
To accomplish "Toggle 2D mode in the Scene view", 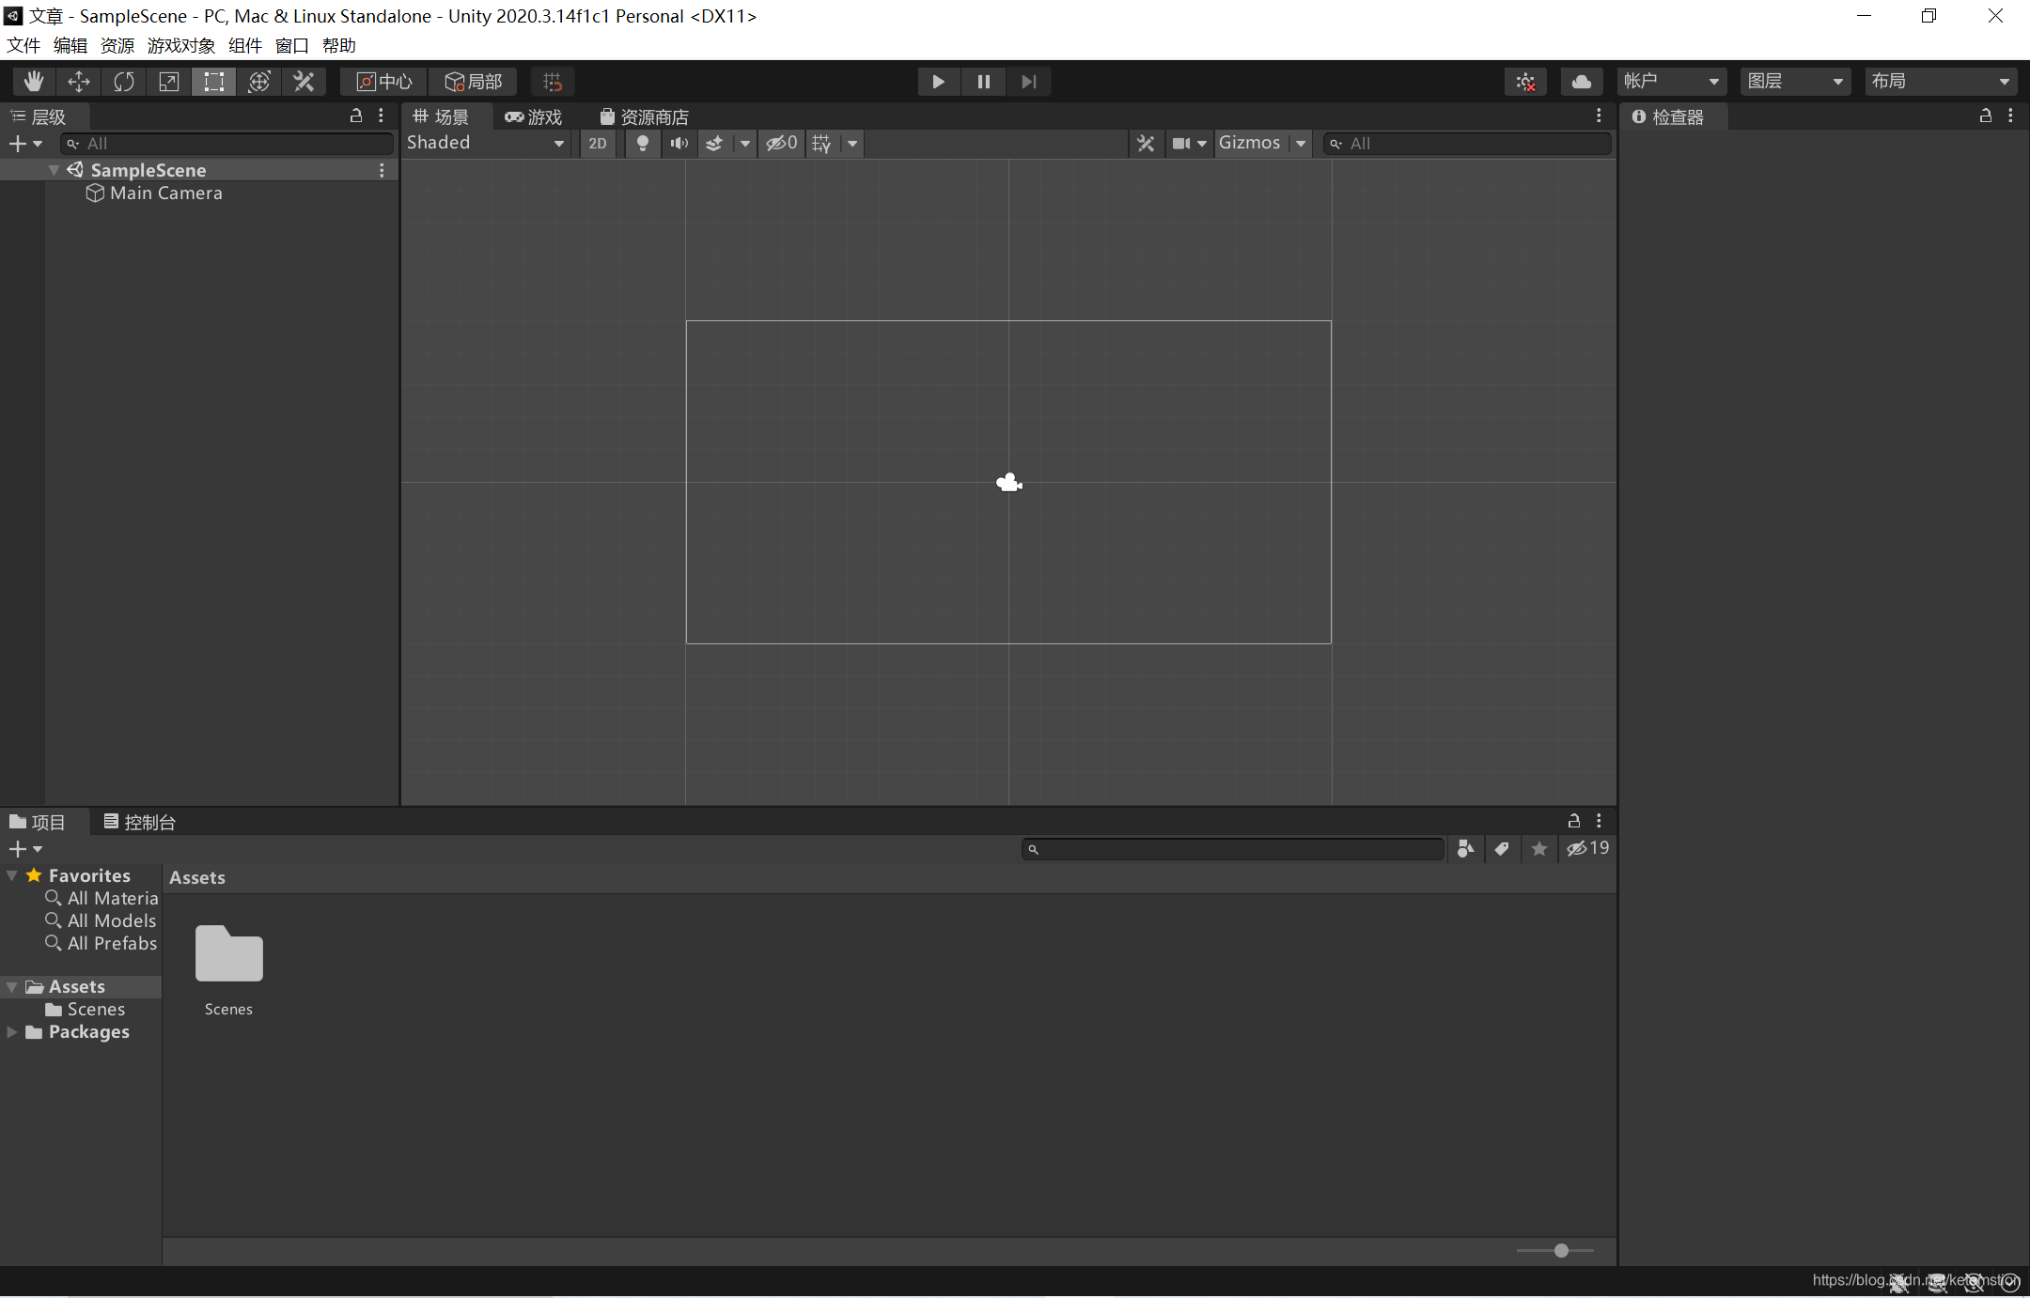I will click(598, 143).
